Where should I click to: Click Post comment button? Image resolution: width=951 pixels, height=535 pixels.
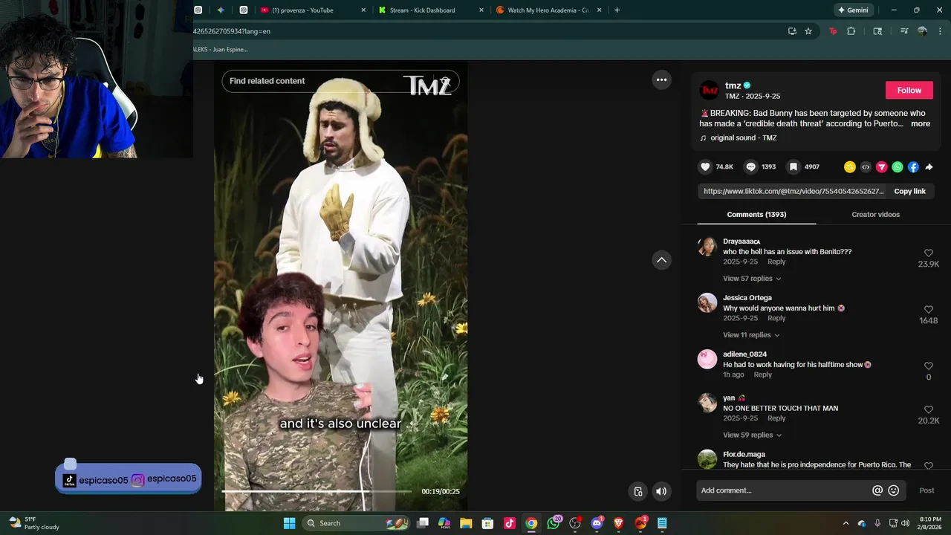(926, 490)
